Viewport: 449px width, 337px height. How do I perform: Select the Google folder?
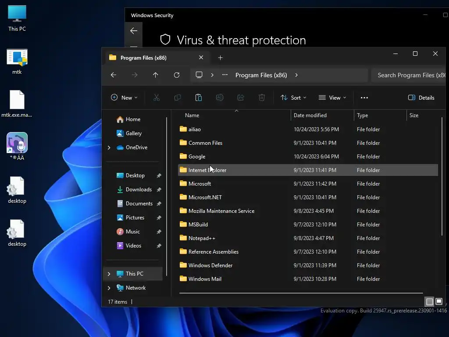[308, 157]
